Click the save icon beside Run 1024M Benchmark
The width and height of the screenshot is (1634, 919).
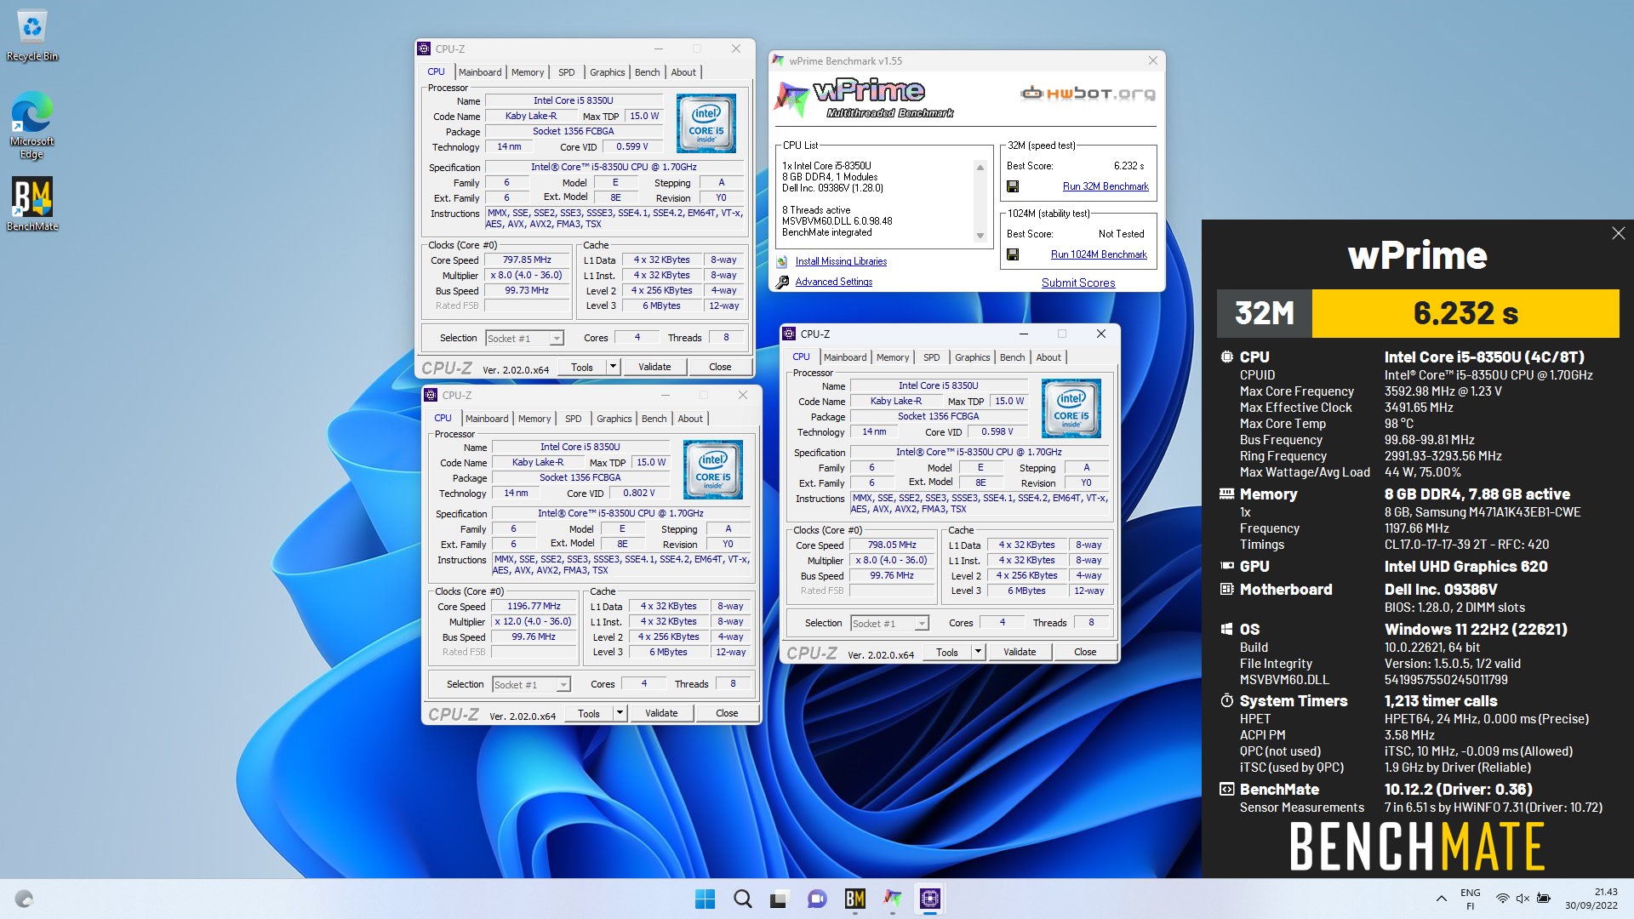[1013, 254]
